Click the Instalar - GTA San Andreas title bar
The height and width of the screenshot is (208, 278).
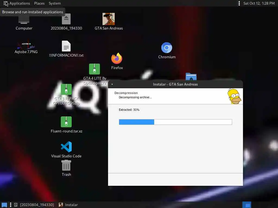tap(175, 84)
